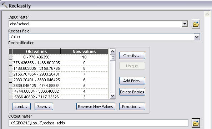Click row selector for new value 5

(10, 86)
